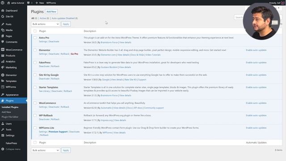This screenshot has width=286, height=161.
Task: Rollback the FakerPress plugin
Action: [x=55, y=66]
